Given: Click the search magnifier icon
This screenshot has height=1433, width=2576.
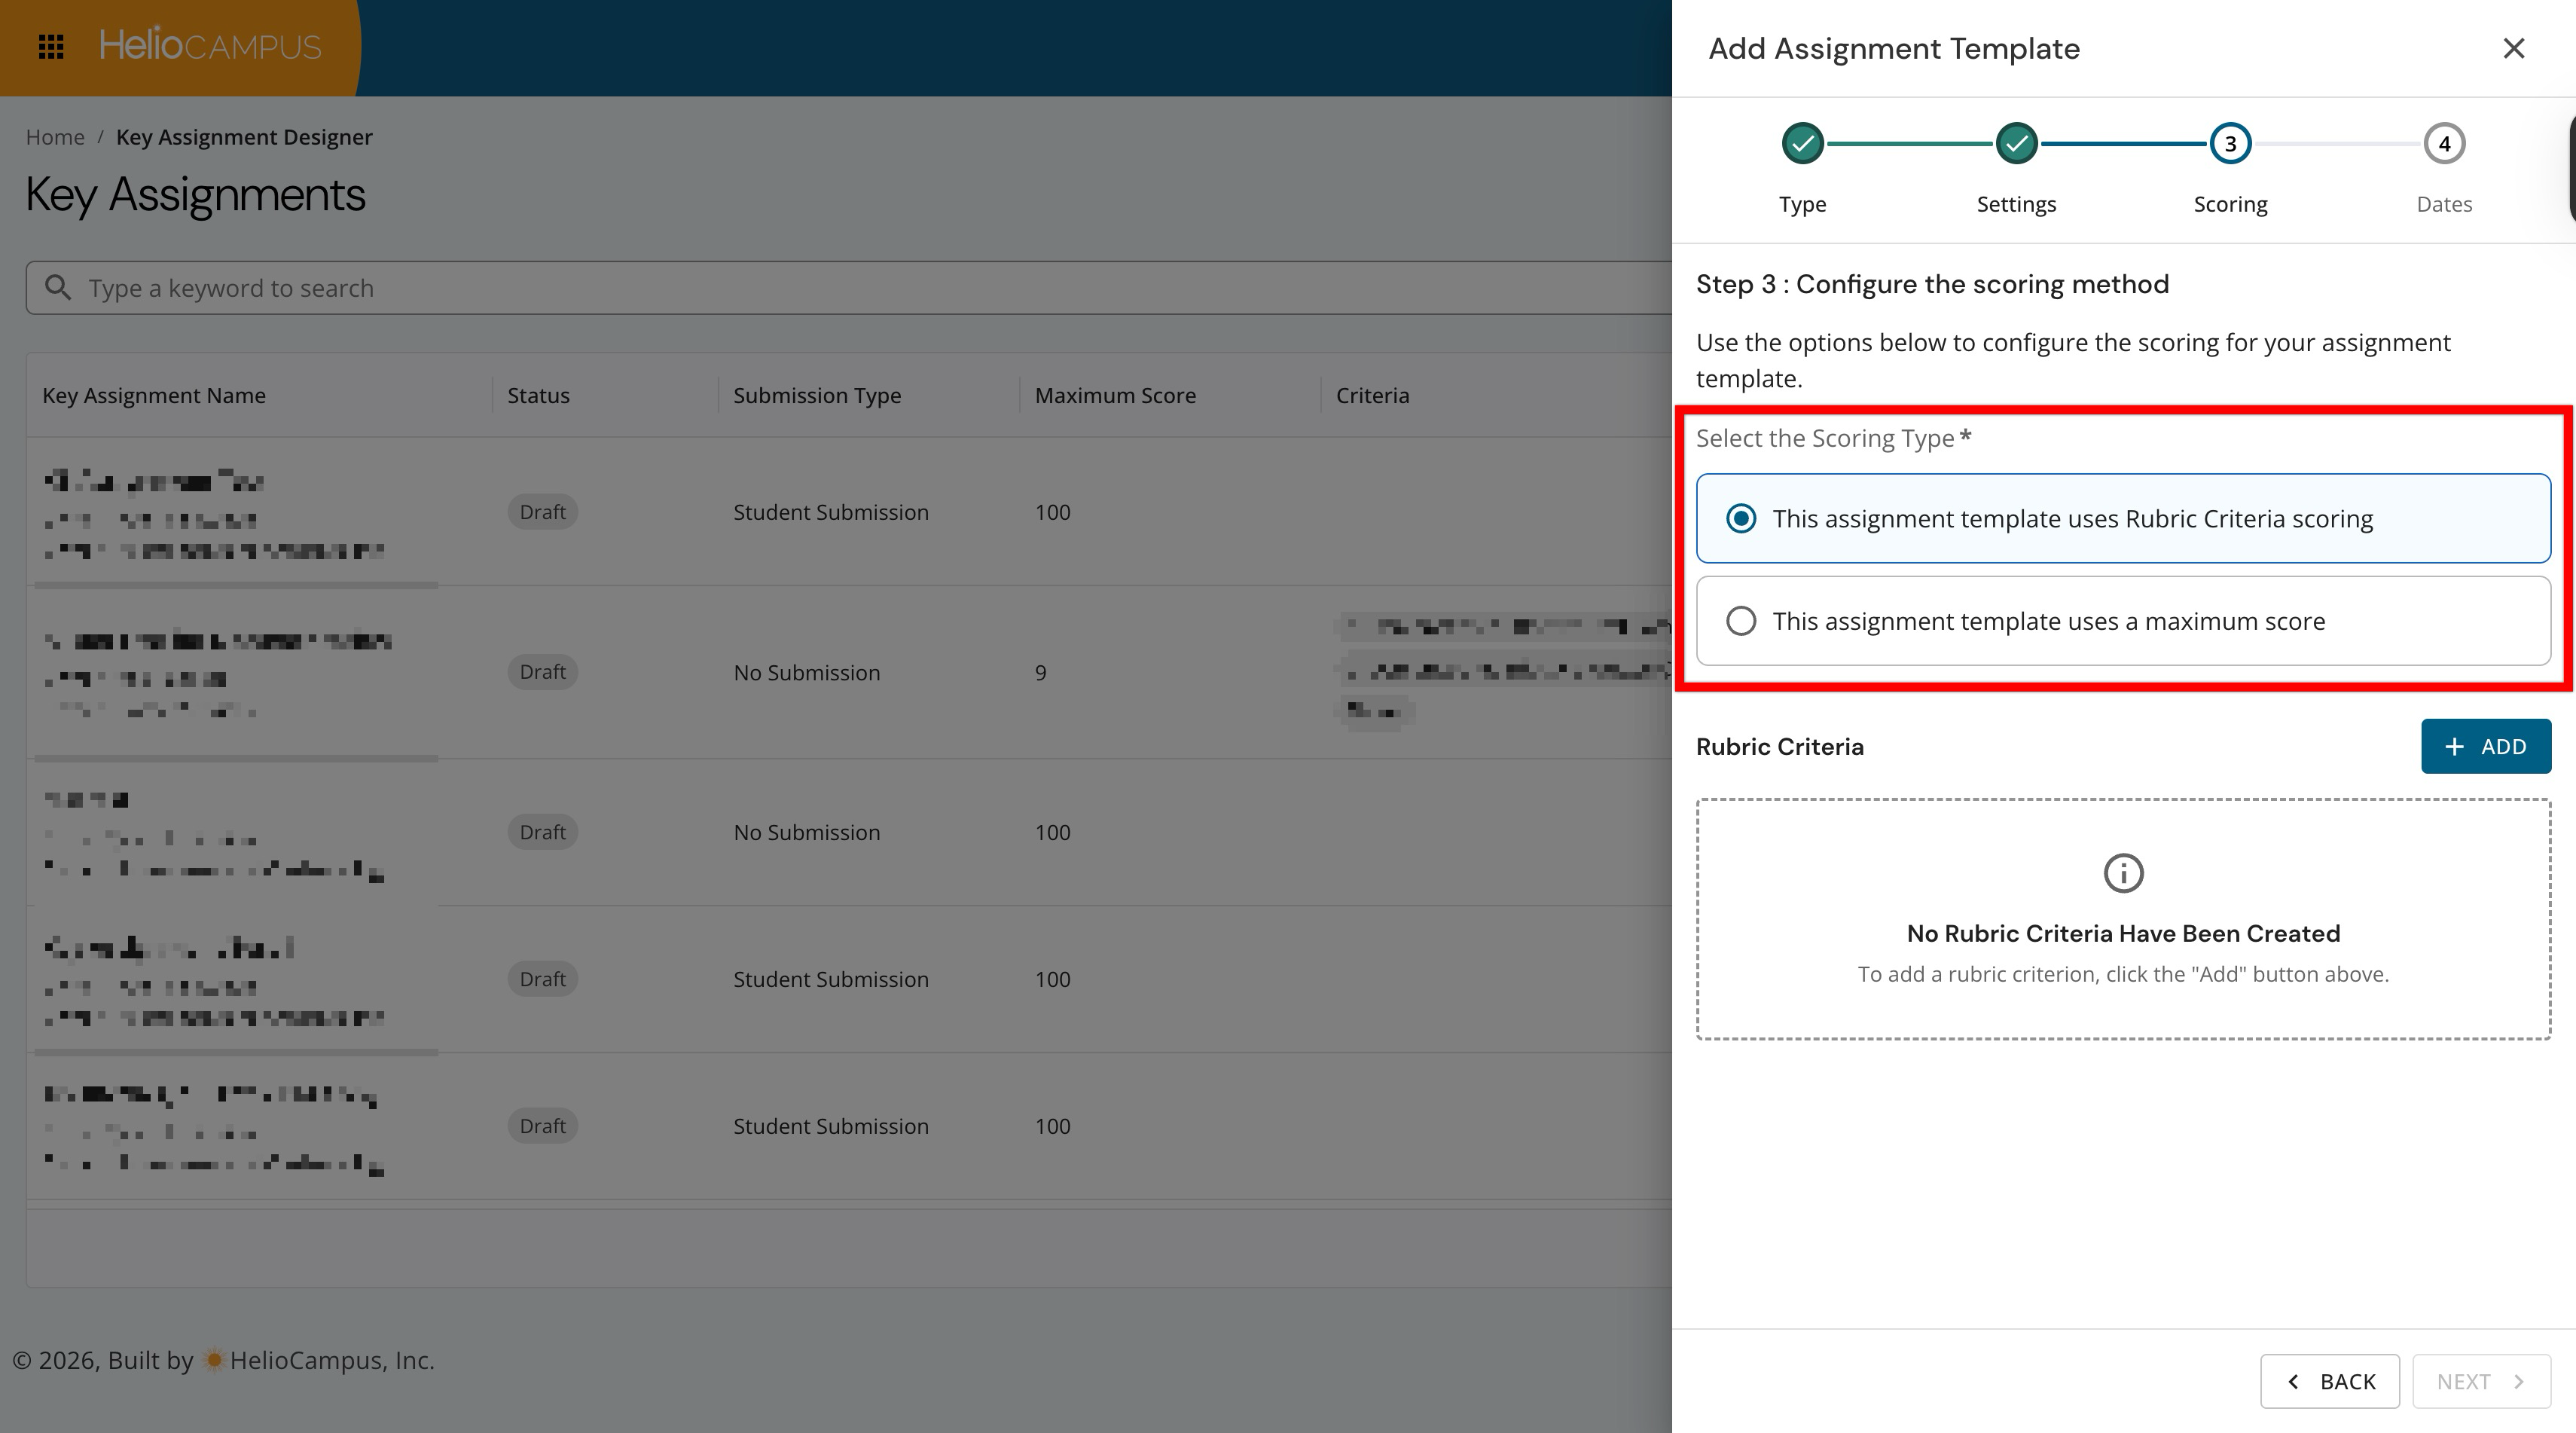Looking at the screenshot, I should coord(58,288).
